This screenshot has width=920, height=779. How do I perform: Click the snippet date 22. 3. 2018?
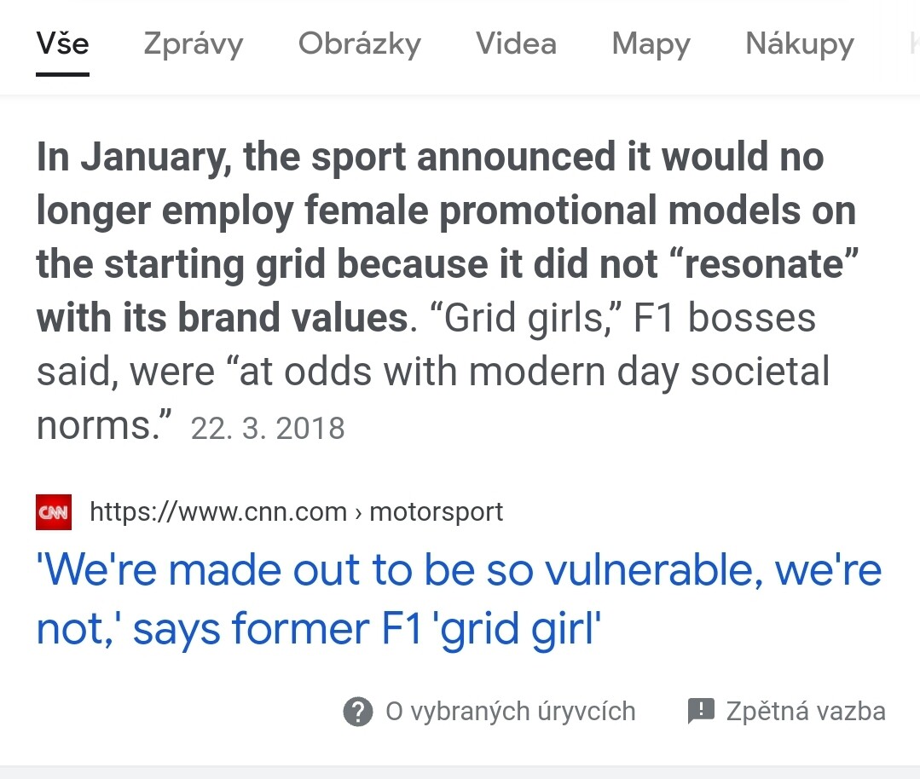(268, 428)
